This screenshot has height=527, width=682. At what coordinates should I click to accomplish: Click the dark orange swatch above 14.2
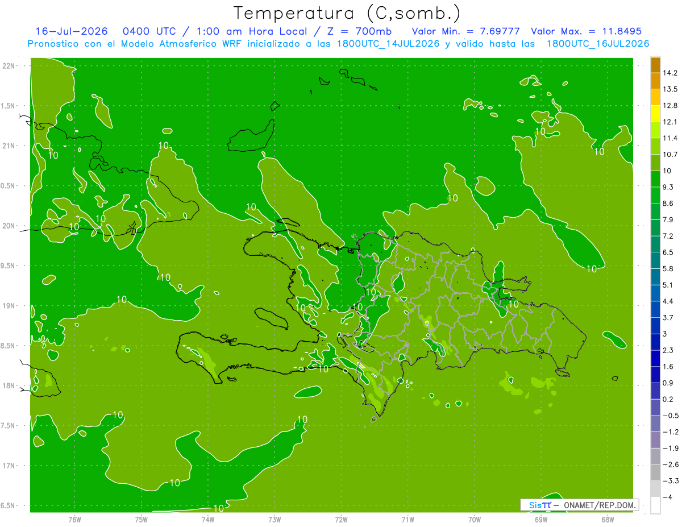pyautogui.click(x=655, y=65)
